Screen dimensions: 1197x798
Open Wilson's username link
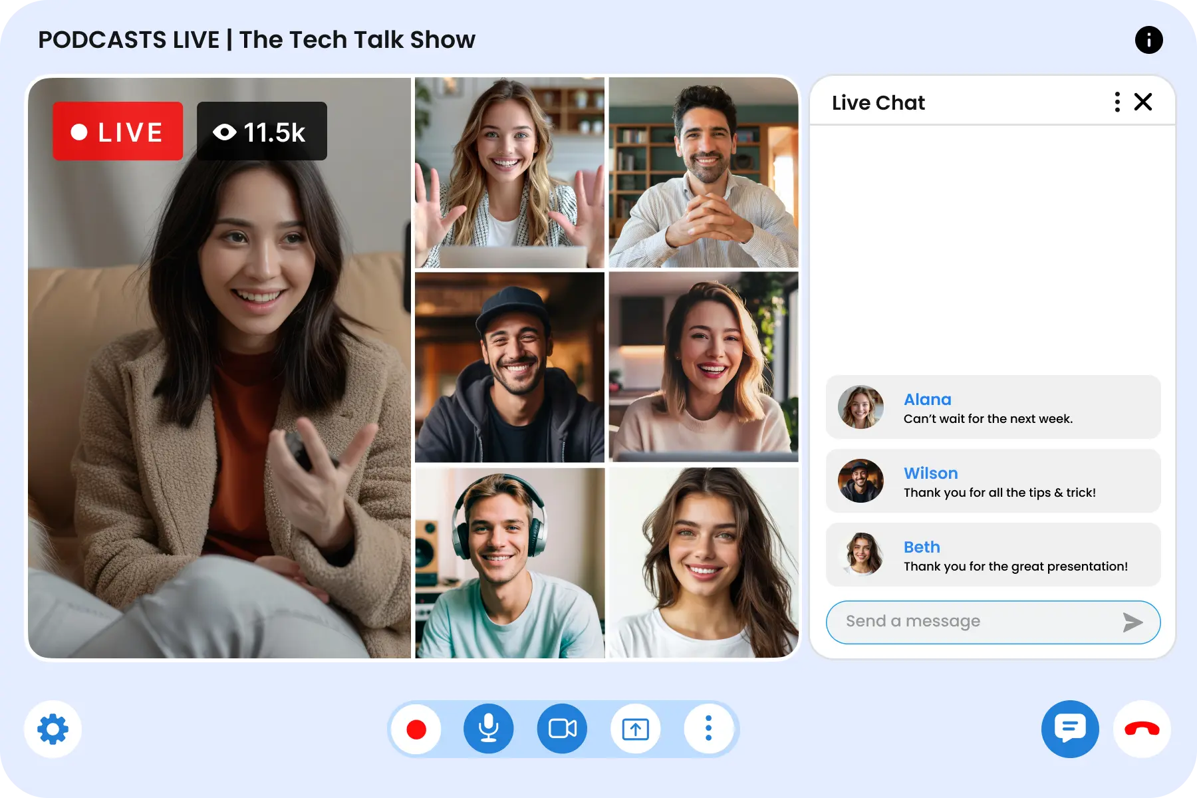pyautogui.click(x=930, y=473)
